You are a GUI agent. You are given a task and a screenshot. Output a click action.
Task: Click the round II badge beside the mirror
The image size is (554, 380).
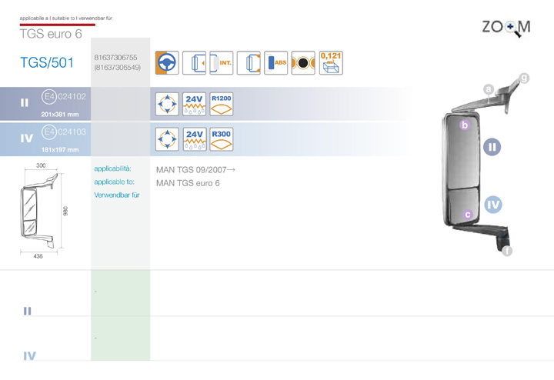(493, 147)
